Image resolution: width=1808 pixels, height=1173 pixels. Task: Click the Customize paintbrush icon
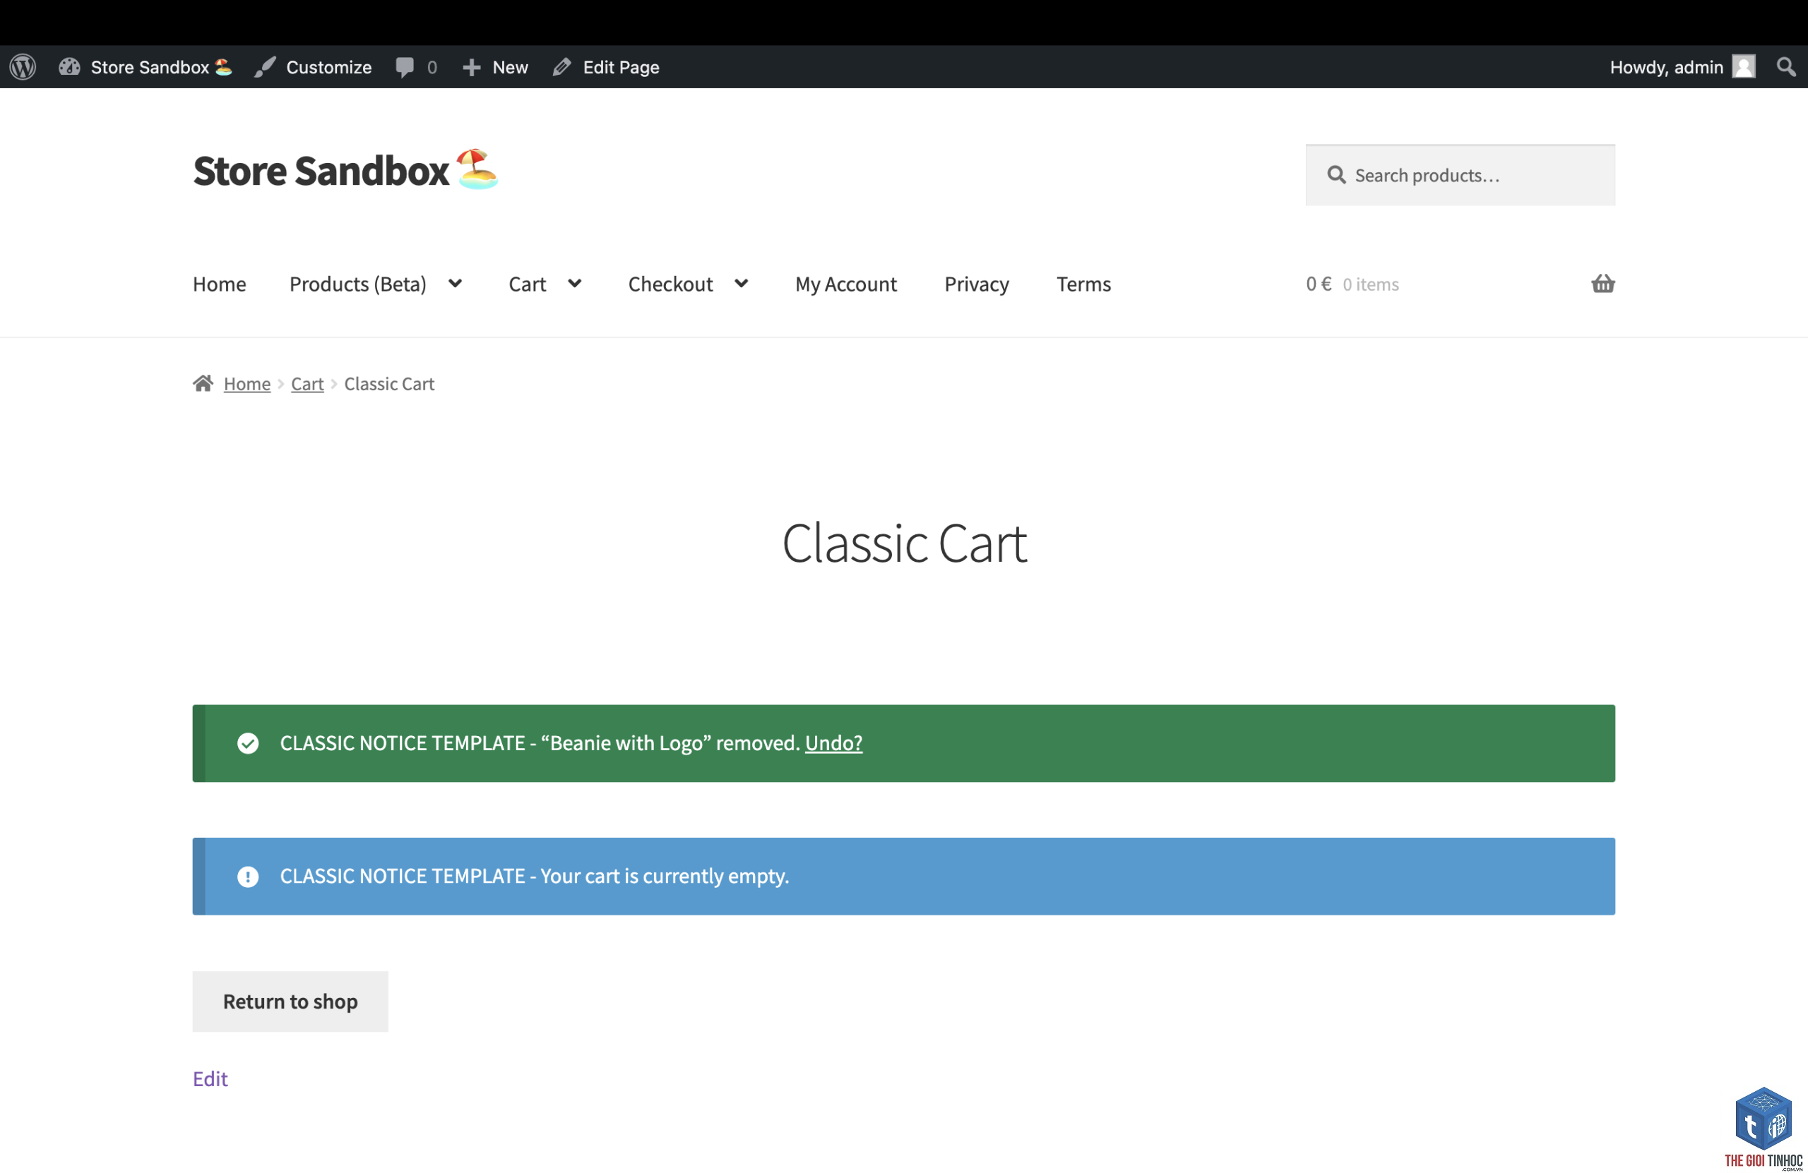click(265, 67)
